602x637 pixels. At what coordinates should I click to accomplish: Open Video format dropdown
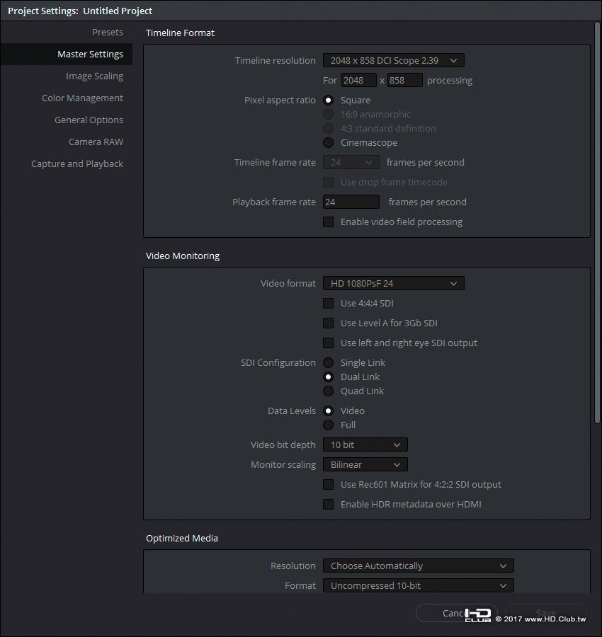[x=394, y=284]
